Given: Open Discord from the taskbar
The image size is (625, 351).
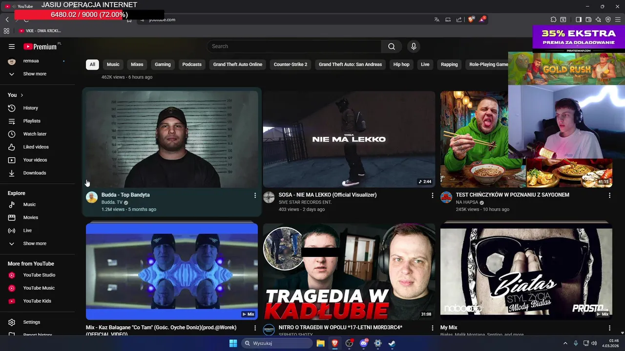Looking at the screenshot, I should tap(363, 343).
